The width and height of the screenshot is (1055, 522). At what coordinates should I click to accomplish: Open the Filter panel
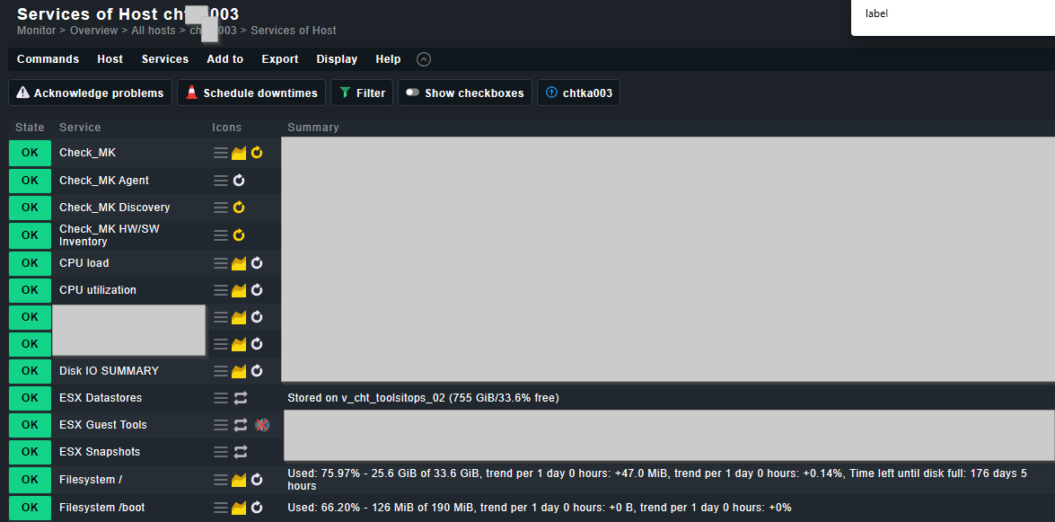point(362,93)
